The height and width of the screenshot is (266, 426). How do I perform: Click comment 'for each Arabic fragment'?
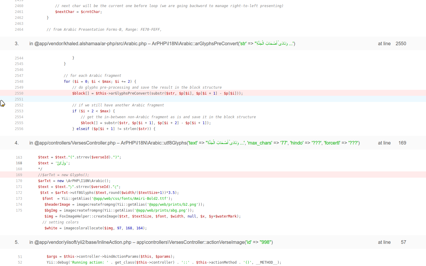point(92,76)
